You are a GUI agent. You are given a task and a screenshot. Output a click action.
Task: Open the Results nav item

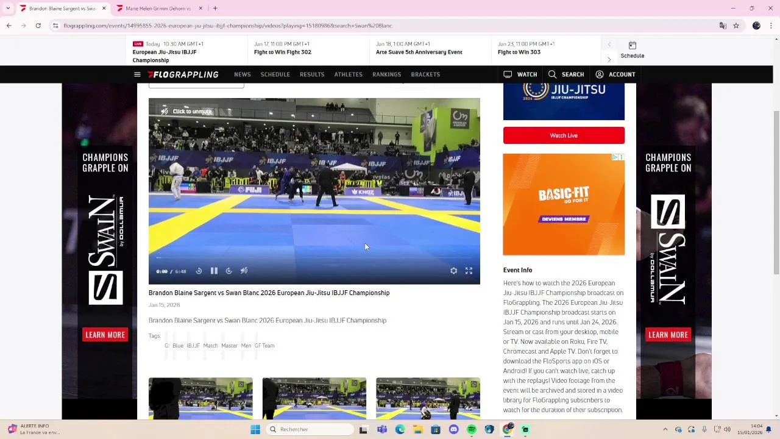click(x=312, y=74)
